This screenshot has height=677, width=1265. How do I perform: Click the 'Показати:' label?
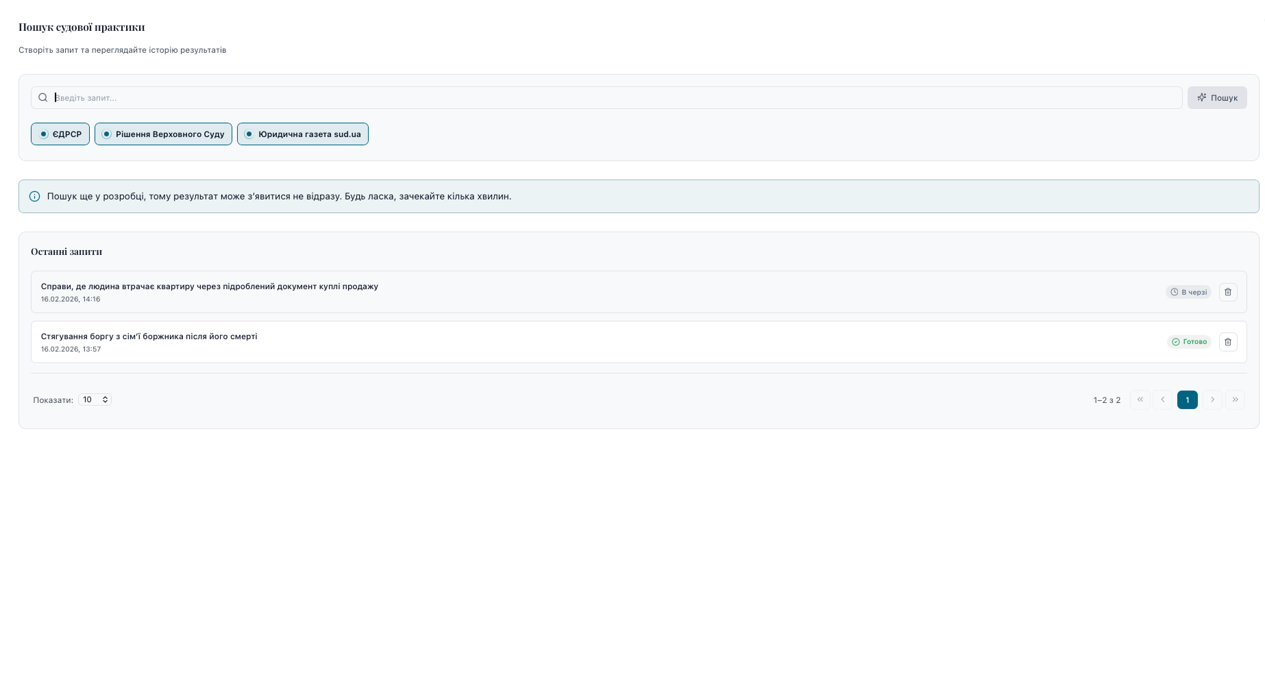pyautogui.click(x=53, y=400)
